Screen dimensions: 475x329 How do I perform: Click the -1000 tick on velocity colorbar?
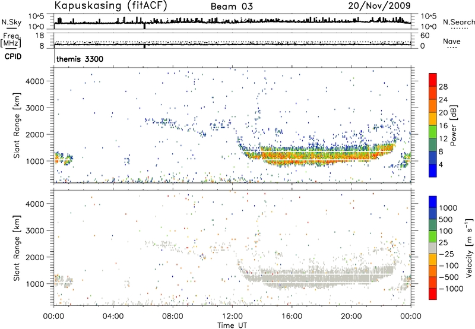[x=451, y=289]
